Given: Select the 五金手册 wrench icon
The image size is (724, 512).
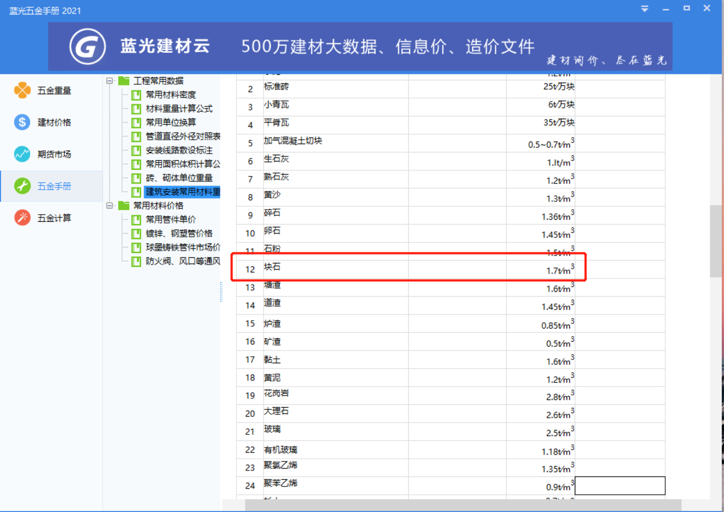Looking at the screenshot, I should point(22,186).
